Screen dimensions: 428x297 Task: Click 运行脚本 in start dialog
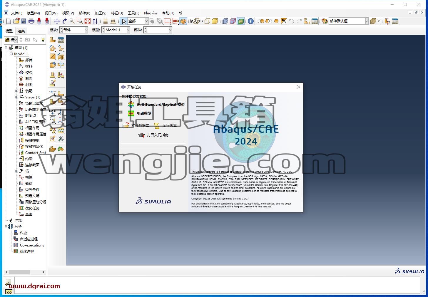point(165,125)
